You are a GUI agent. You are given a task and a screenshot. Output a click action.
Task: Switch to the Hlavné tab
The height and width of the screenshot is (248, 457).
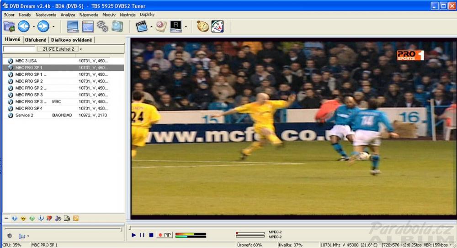pos(12,39)
